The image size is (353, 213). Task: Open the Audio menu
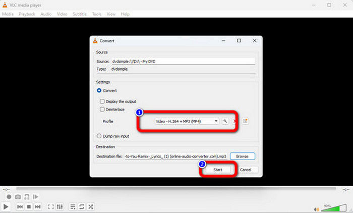[x=46, y=14]
